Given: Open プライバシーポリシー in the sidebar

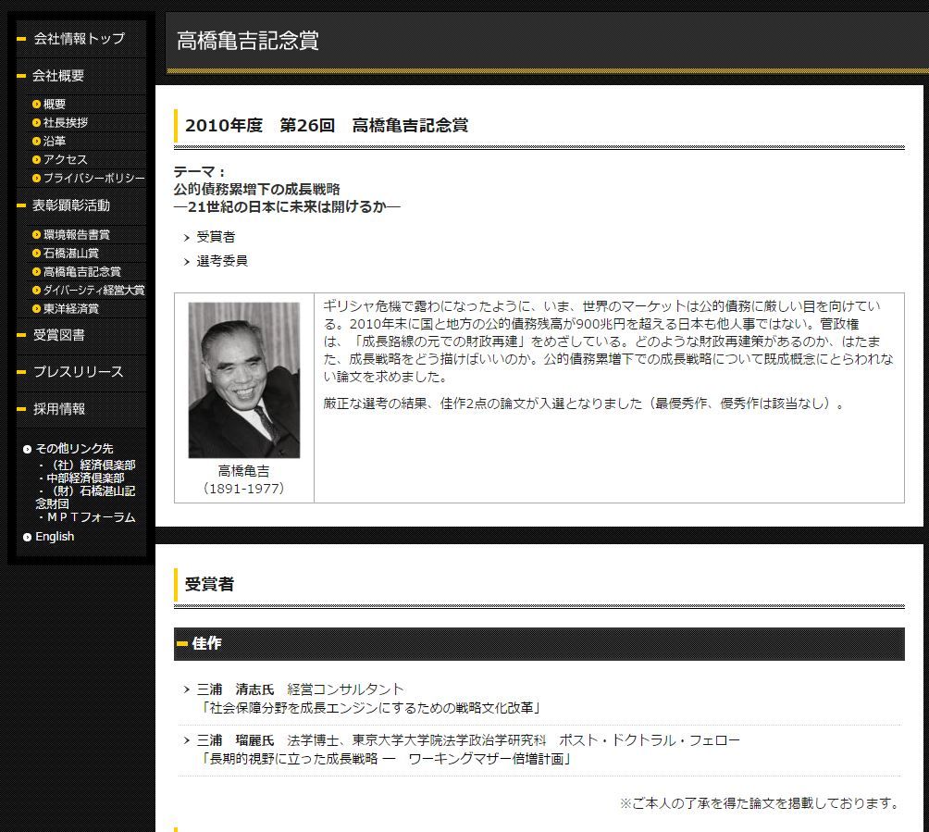Looking at the screenshot, I should tap(94, 178).
